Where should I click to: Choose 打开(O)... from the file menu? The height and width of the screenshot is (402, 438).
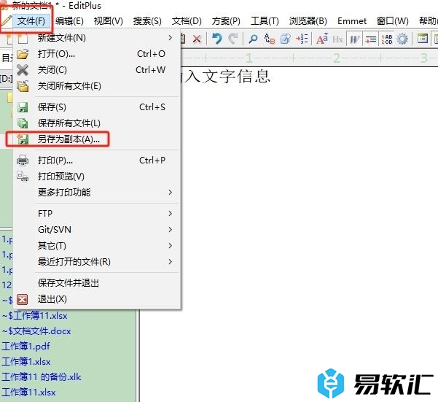97,54
